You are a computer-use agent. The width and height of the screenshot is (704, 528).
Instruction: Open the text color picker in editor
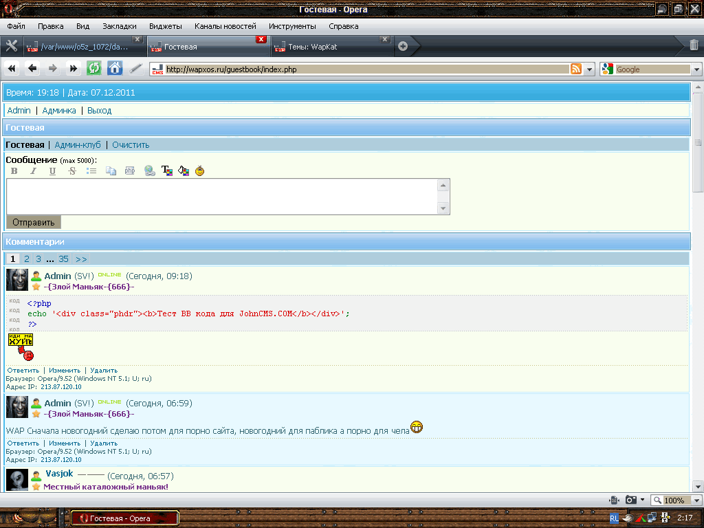[x=166, y=171]
